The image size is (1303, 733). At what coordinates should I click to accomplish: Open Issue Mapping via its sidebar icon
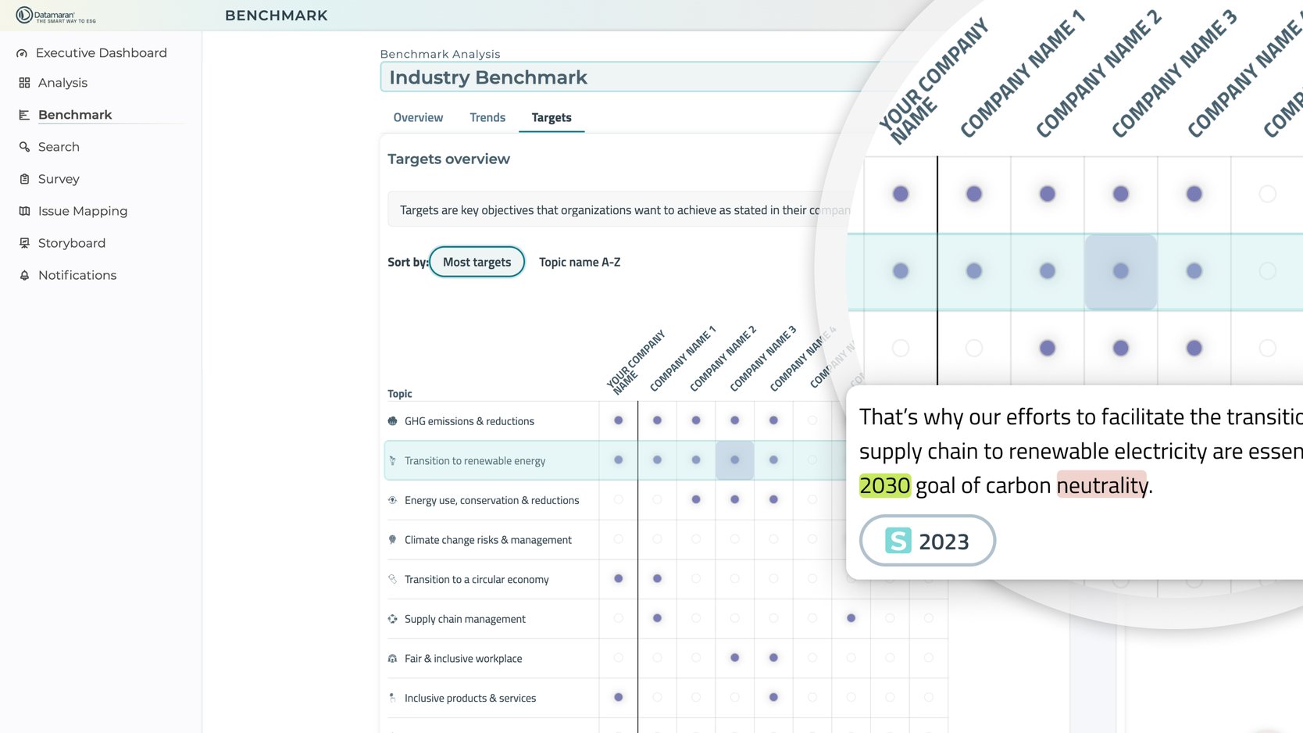pyautogui.click(x=24, y=210)
